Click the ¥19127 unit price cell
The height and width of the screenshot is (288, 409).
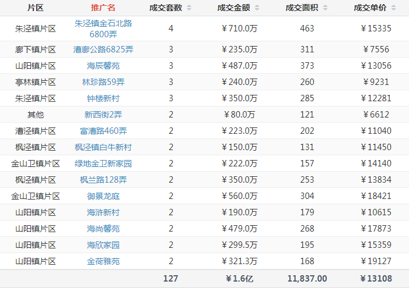376,261
